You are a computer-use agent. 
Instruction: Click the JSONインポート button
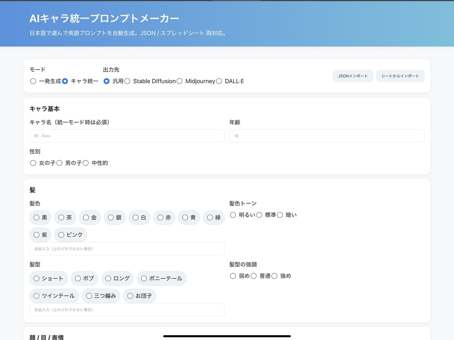[x=352, y=76]
